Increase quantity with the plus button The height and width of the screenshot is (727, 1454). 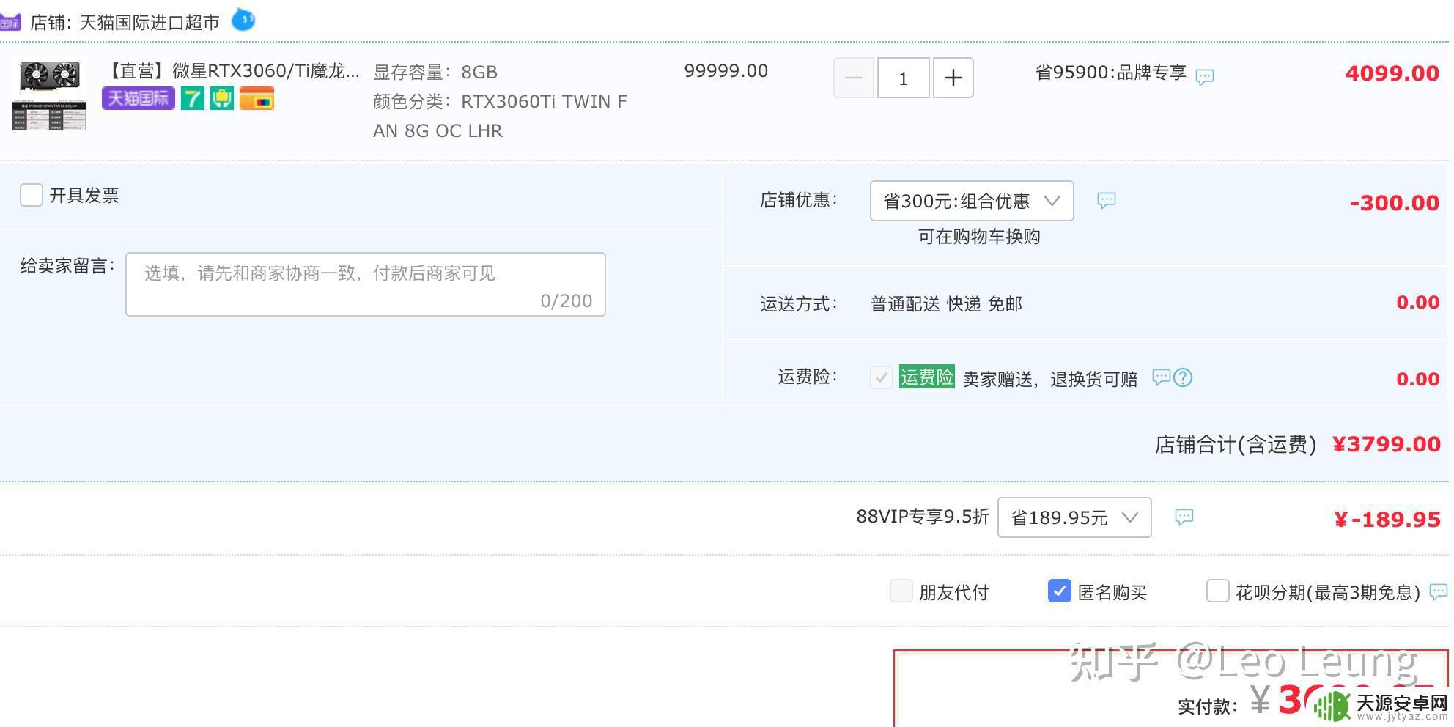coord(953,78)
